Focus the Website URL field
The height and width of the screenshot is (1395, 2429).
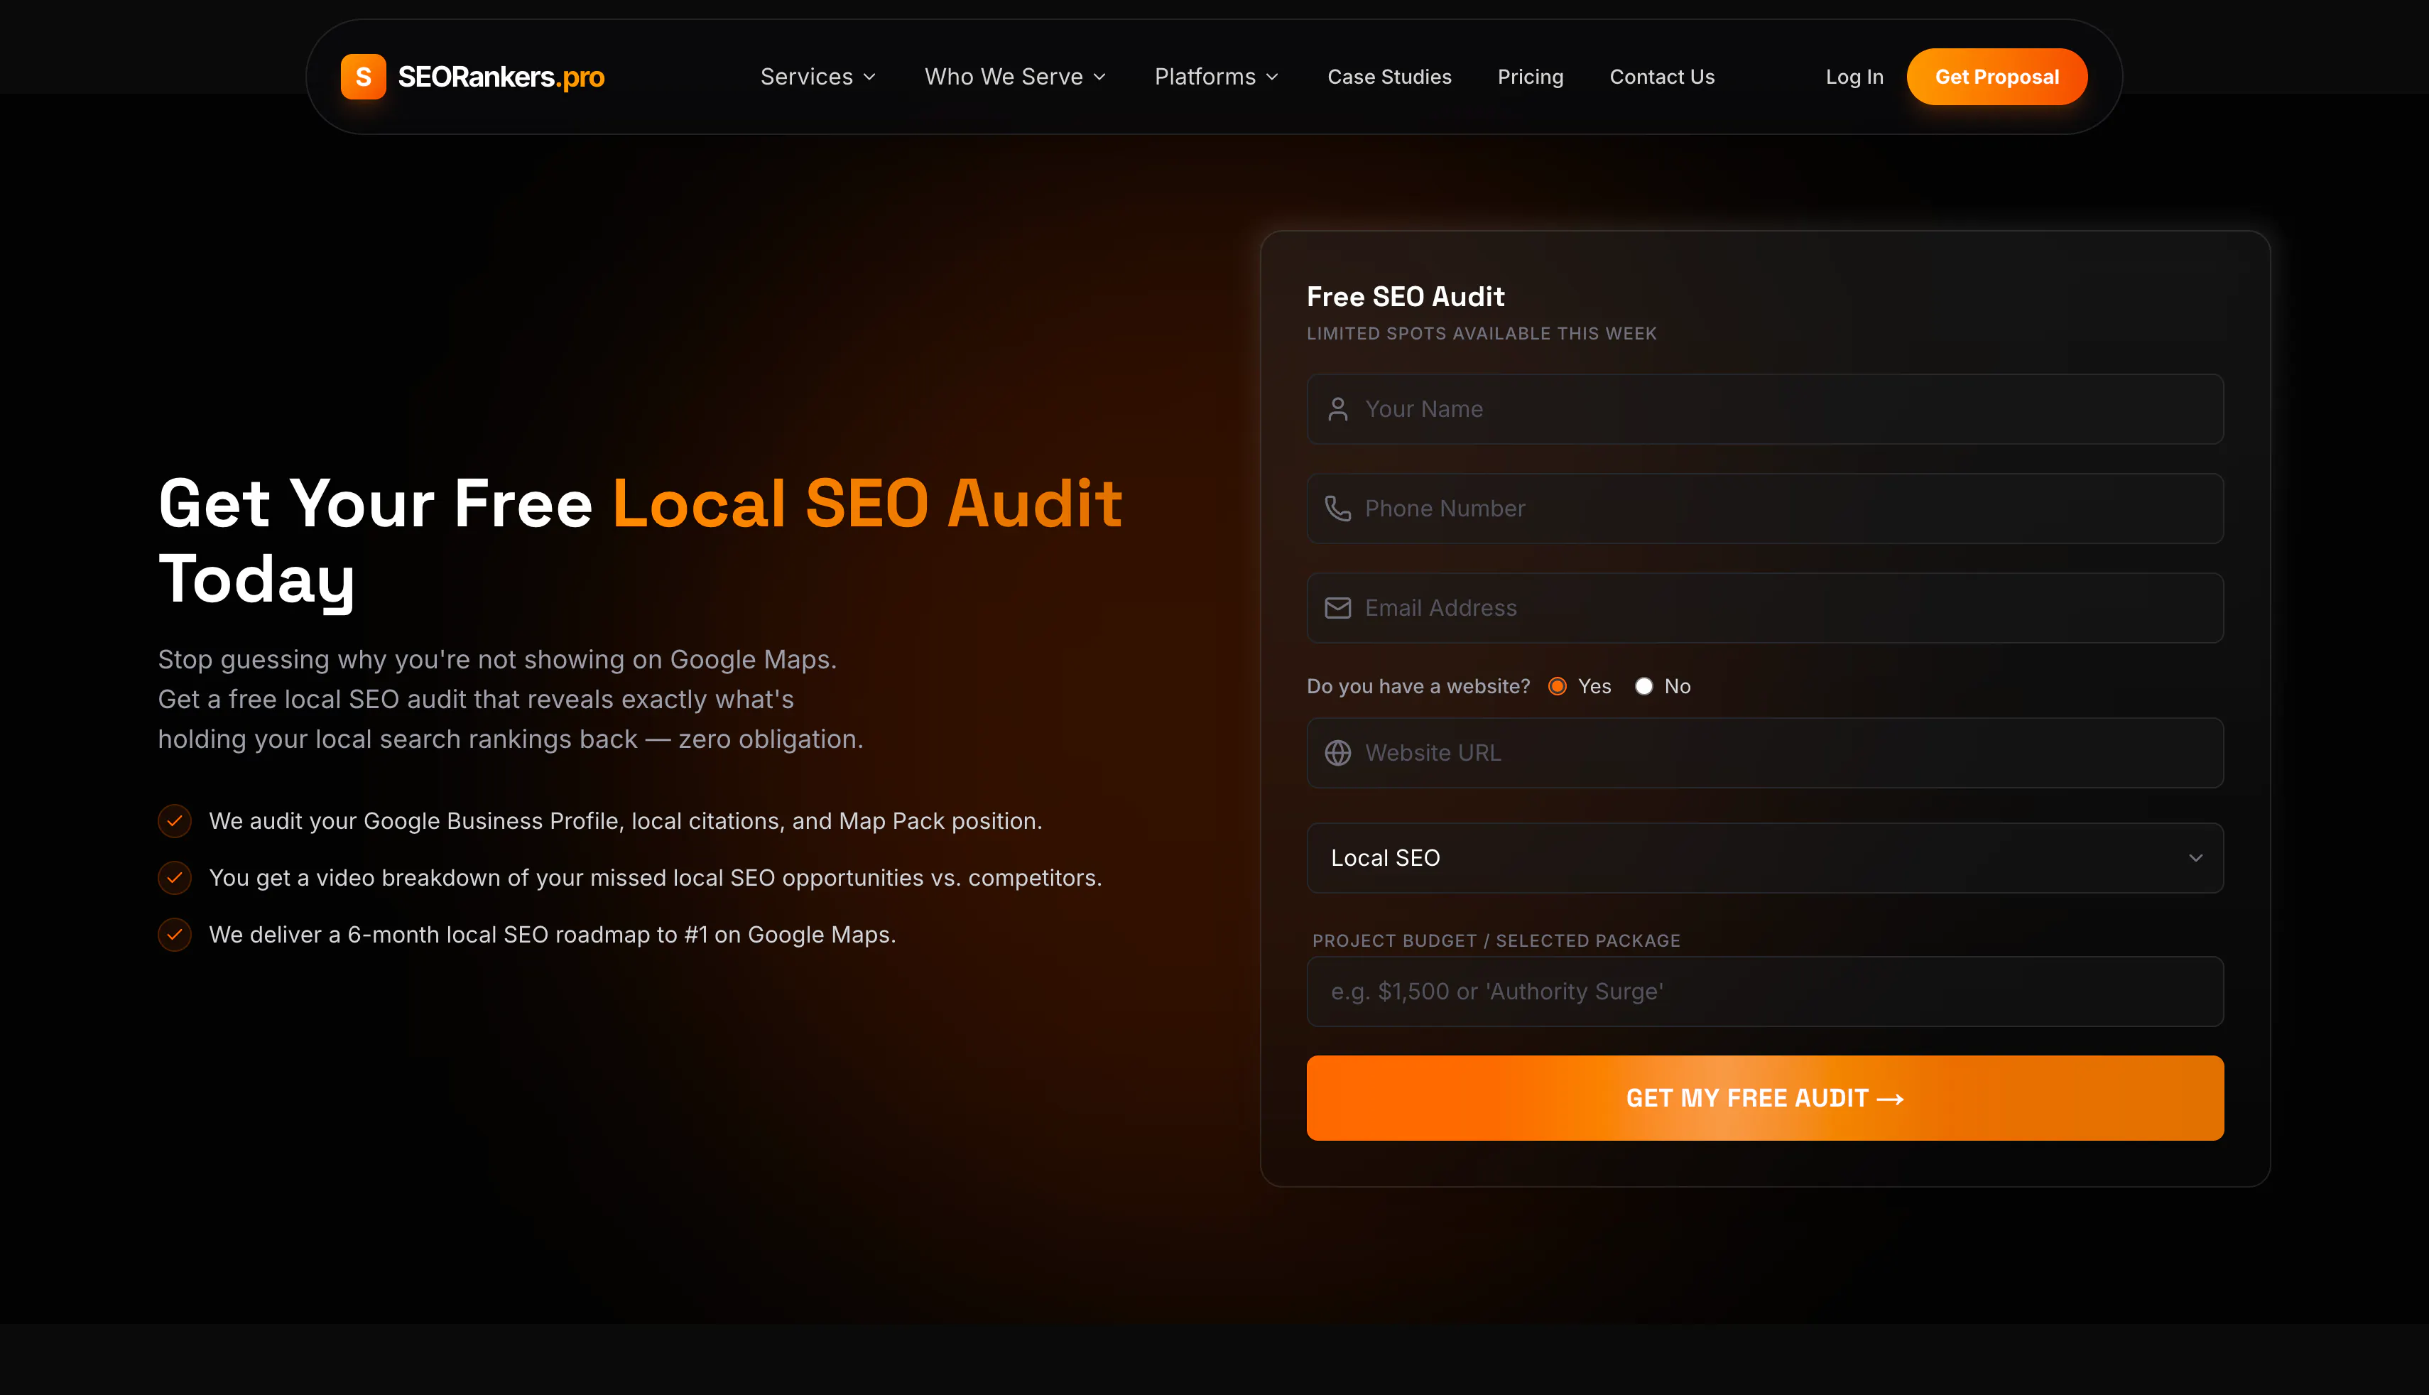[1764, 753]
